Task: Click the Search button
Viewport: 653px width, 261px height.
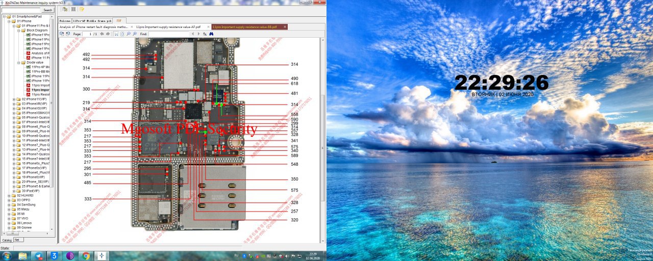Action: [x=47, y=10]
